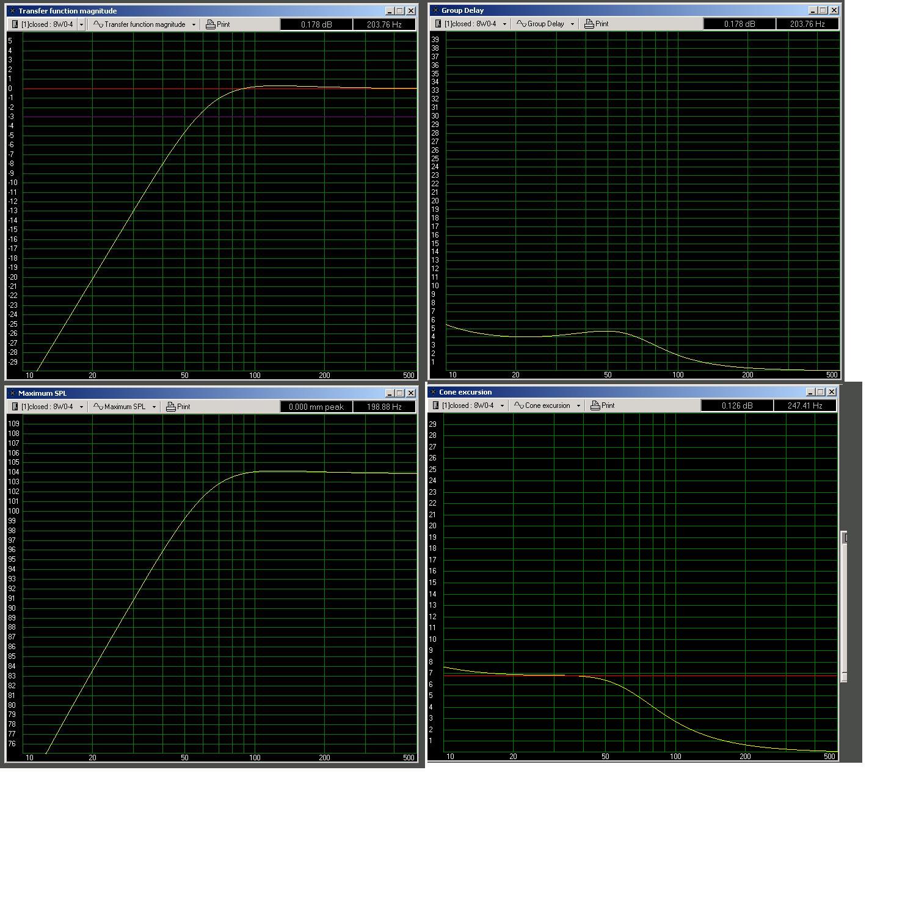Maximize the Group Delay window
This screenshot has height=916, width=916.
click(823, 10)
